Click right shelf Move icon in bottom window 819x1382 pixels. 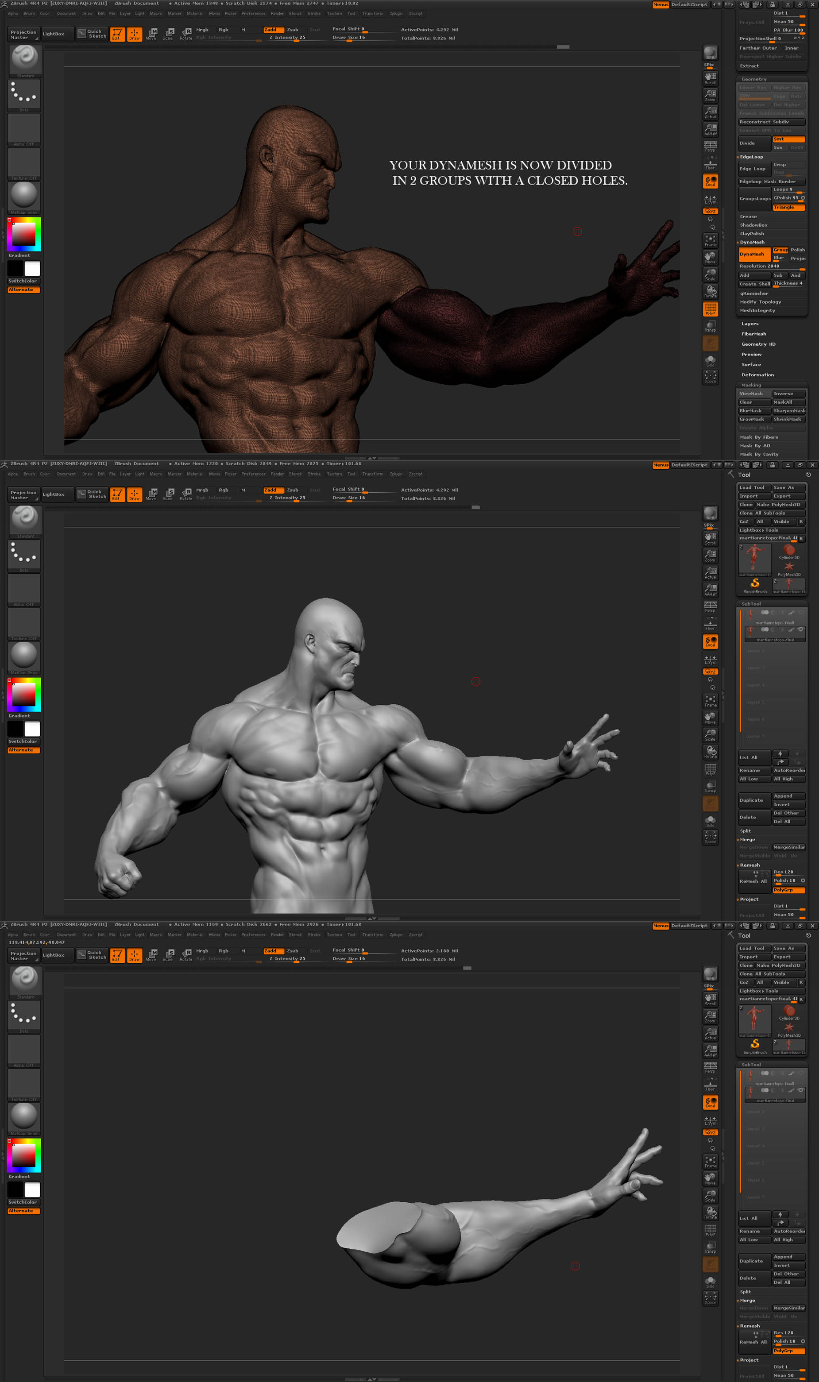click(x=710, y=1178)
